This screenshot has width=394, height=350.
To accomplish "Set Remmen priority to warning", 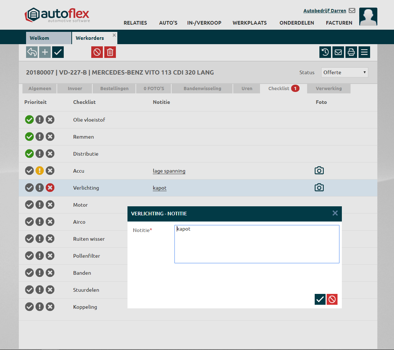I will pos(40,137).
